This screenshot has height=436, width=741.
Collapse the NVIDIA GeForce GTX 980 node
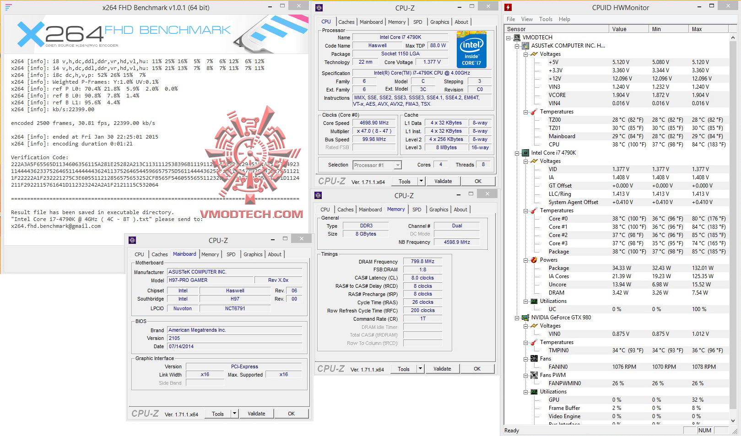pyautogui.click(x=517, y=318)
